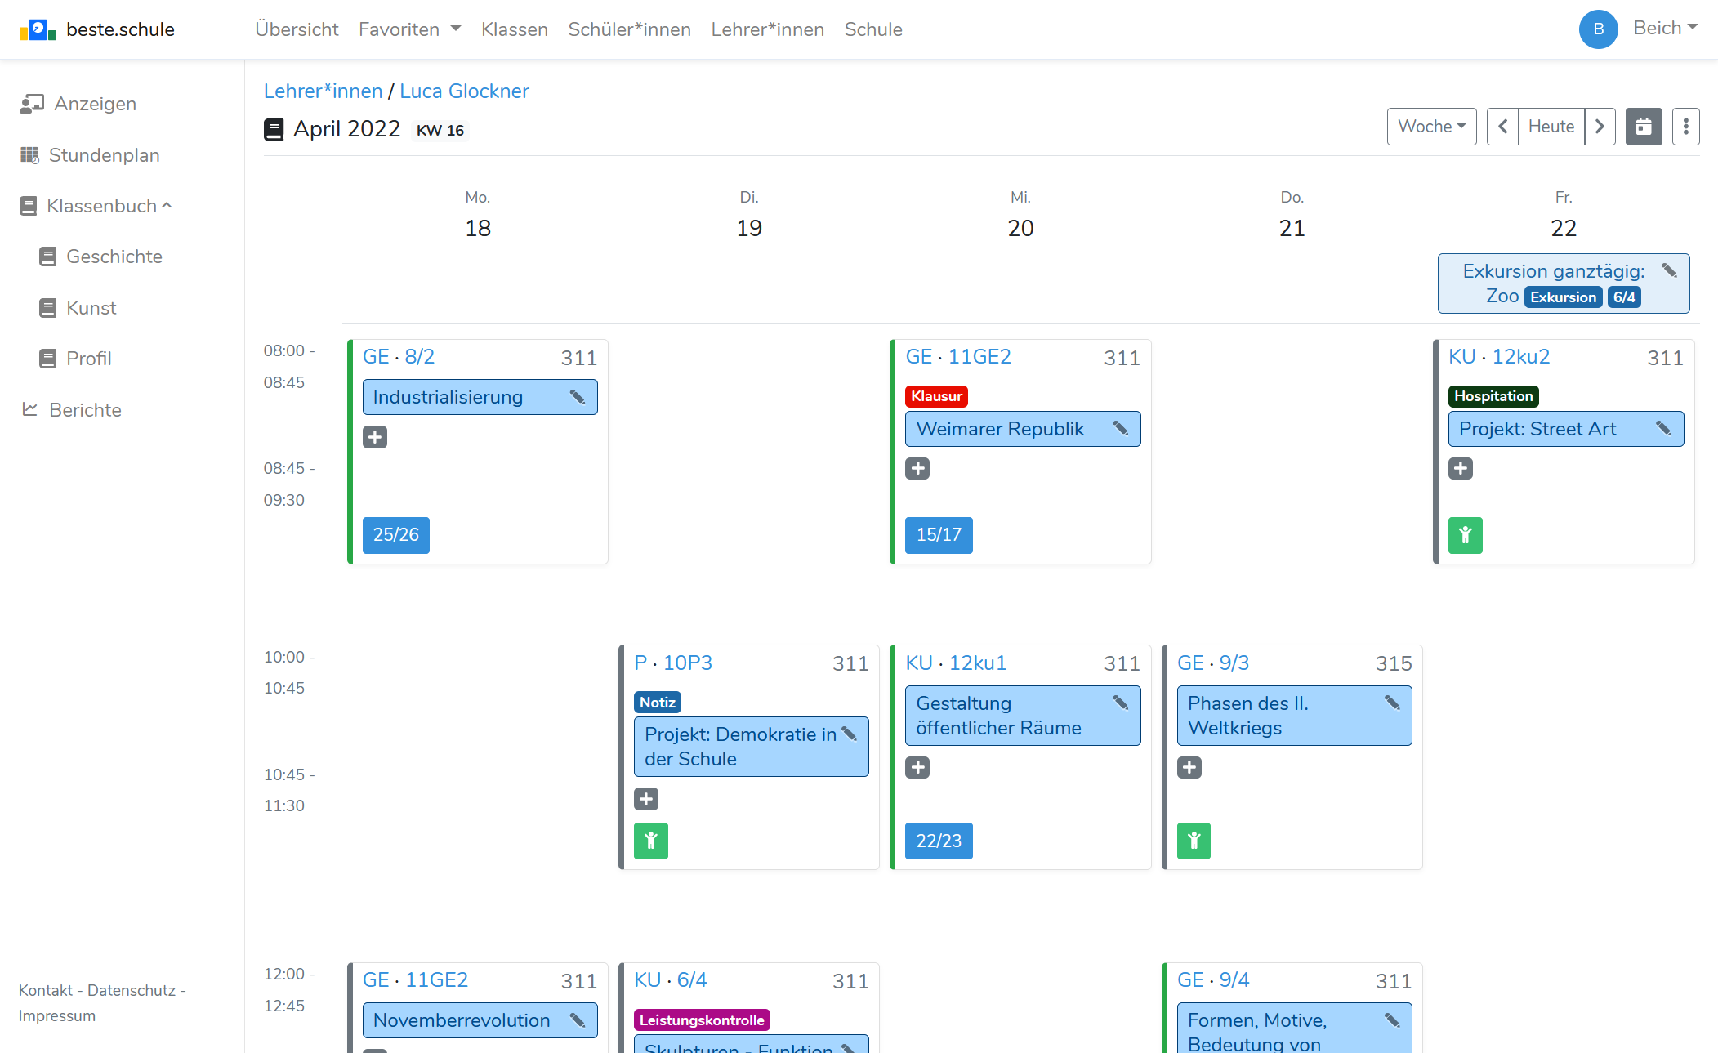Screen dimensions: 1718x1053
Task: Go to previous week arrow
Action: tap(1502, 127)
